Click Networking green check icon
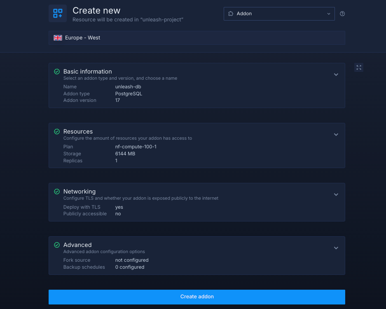Image resolution: width=386 pixels, height=309 pixels. (57, 191)
